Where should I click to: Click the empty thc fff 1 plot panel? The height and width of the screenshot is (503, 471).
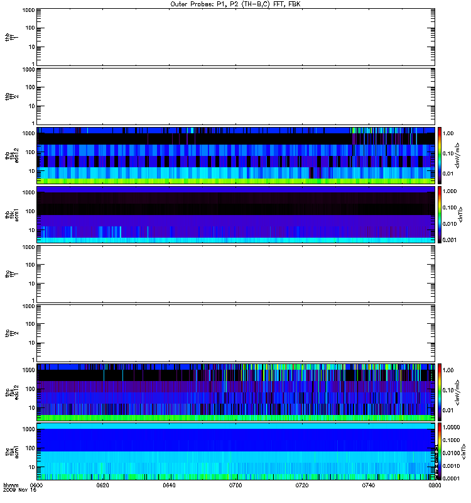point(235,274)
